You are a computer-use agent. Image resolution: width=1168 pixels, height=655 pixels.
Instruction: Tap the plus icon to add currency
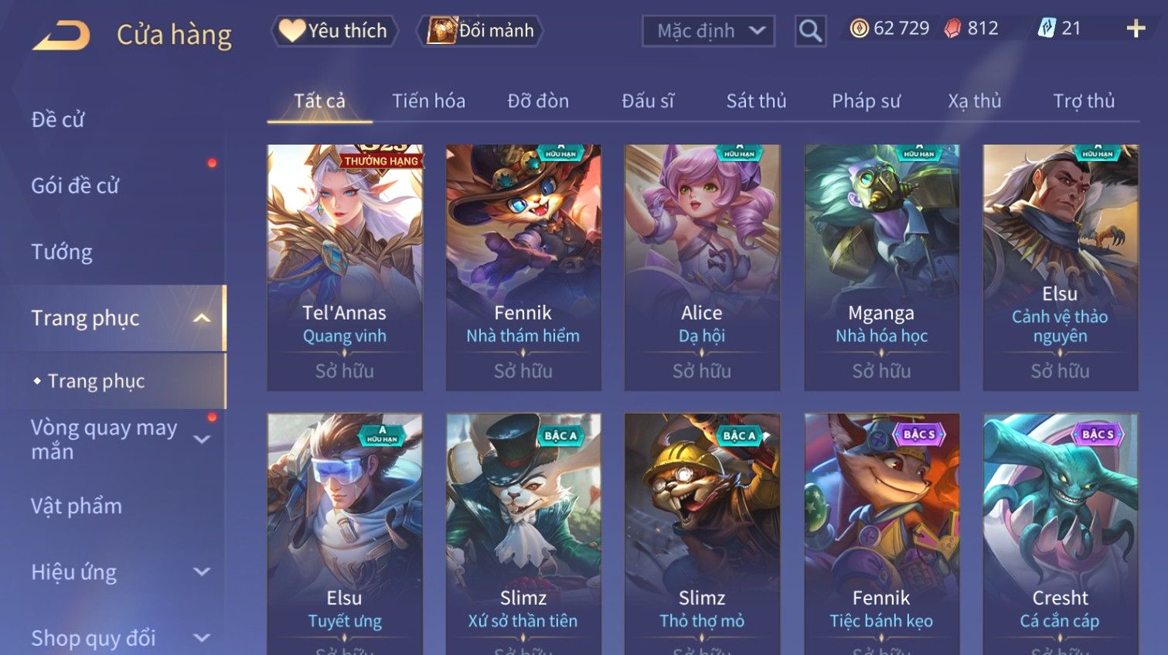point(1136,29)
